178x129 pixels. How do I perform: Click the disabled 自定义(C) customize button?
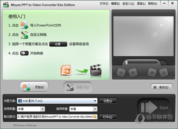click(78, 87)
